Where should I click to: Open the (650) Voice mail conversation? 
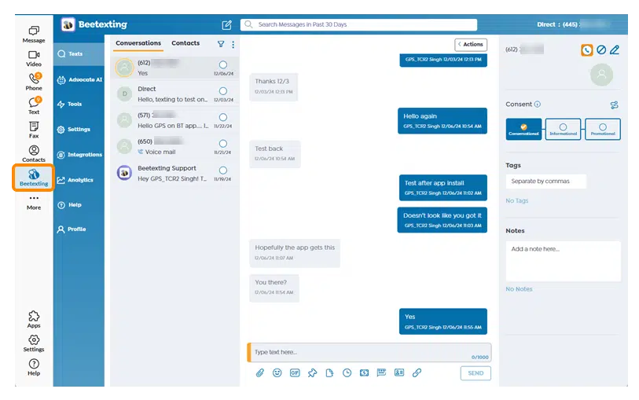pyautogui.click(x=175, y=147)
